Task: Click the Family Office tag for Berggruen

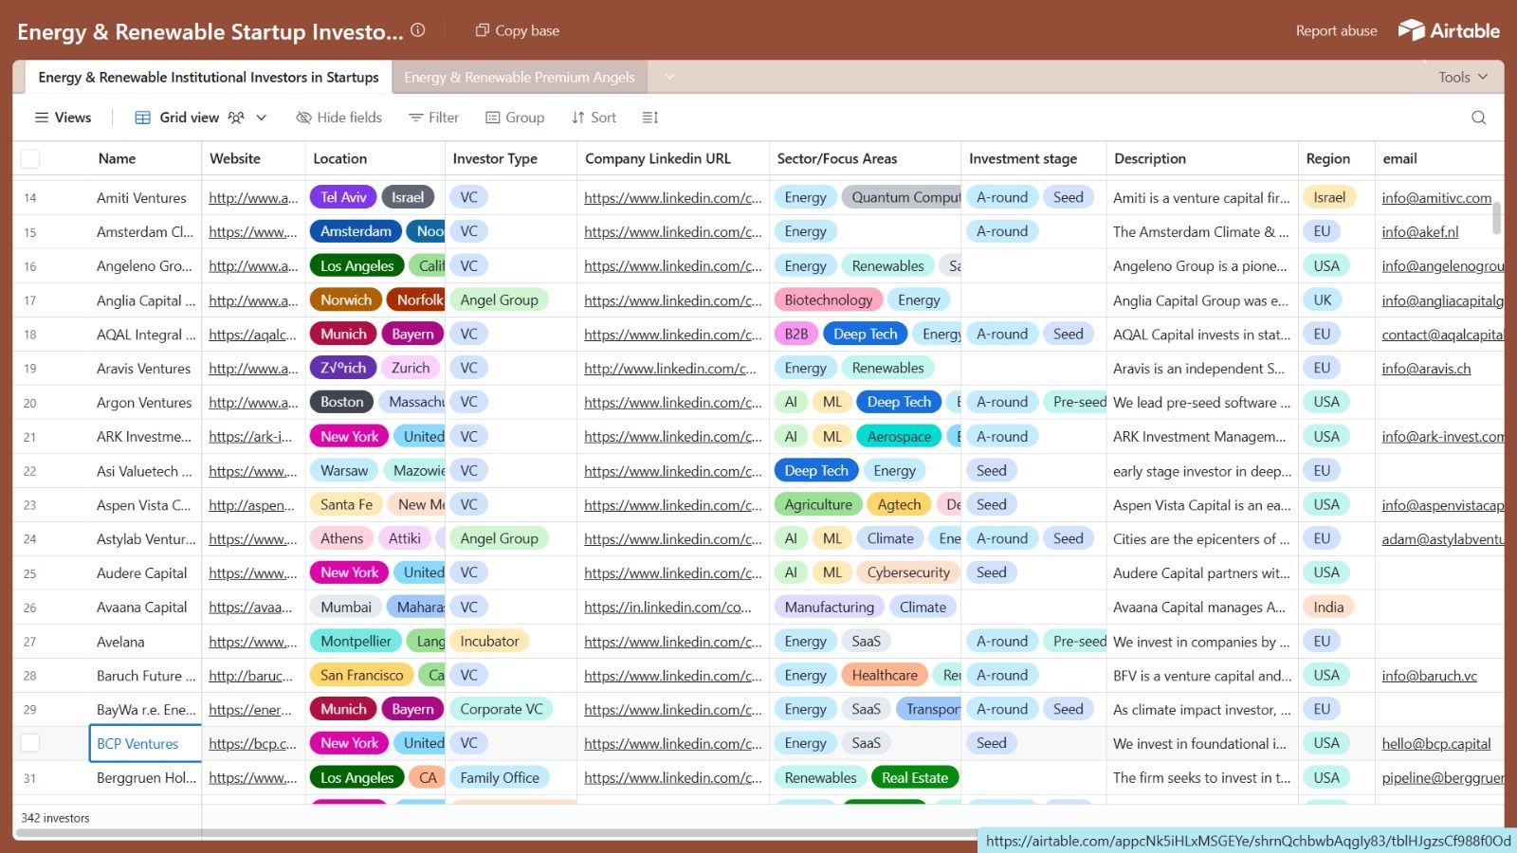Action: coord(500,777)
